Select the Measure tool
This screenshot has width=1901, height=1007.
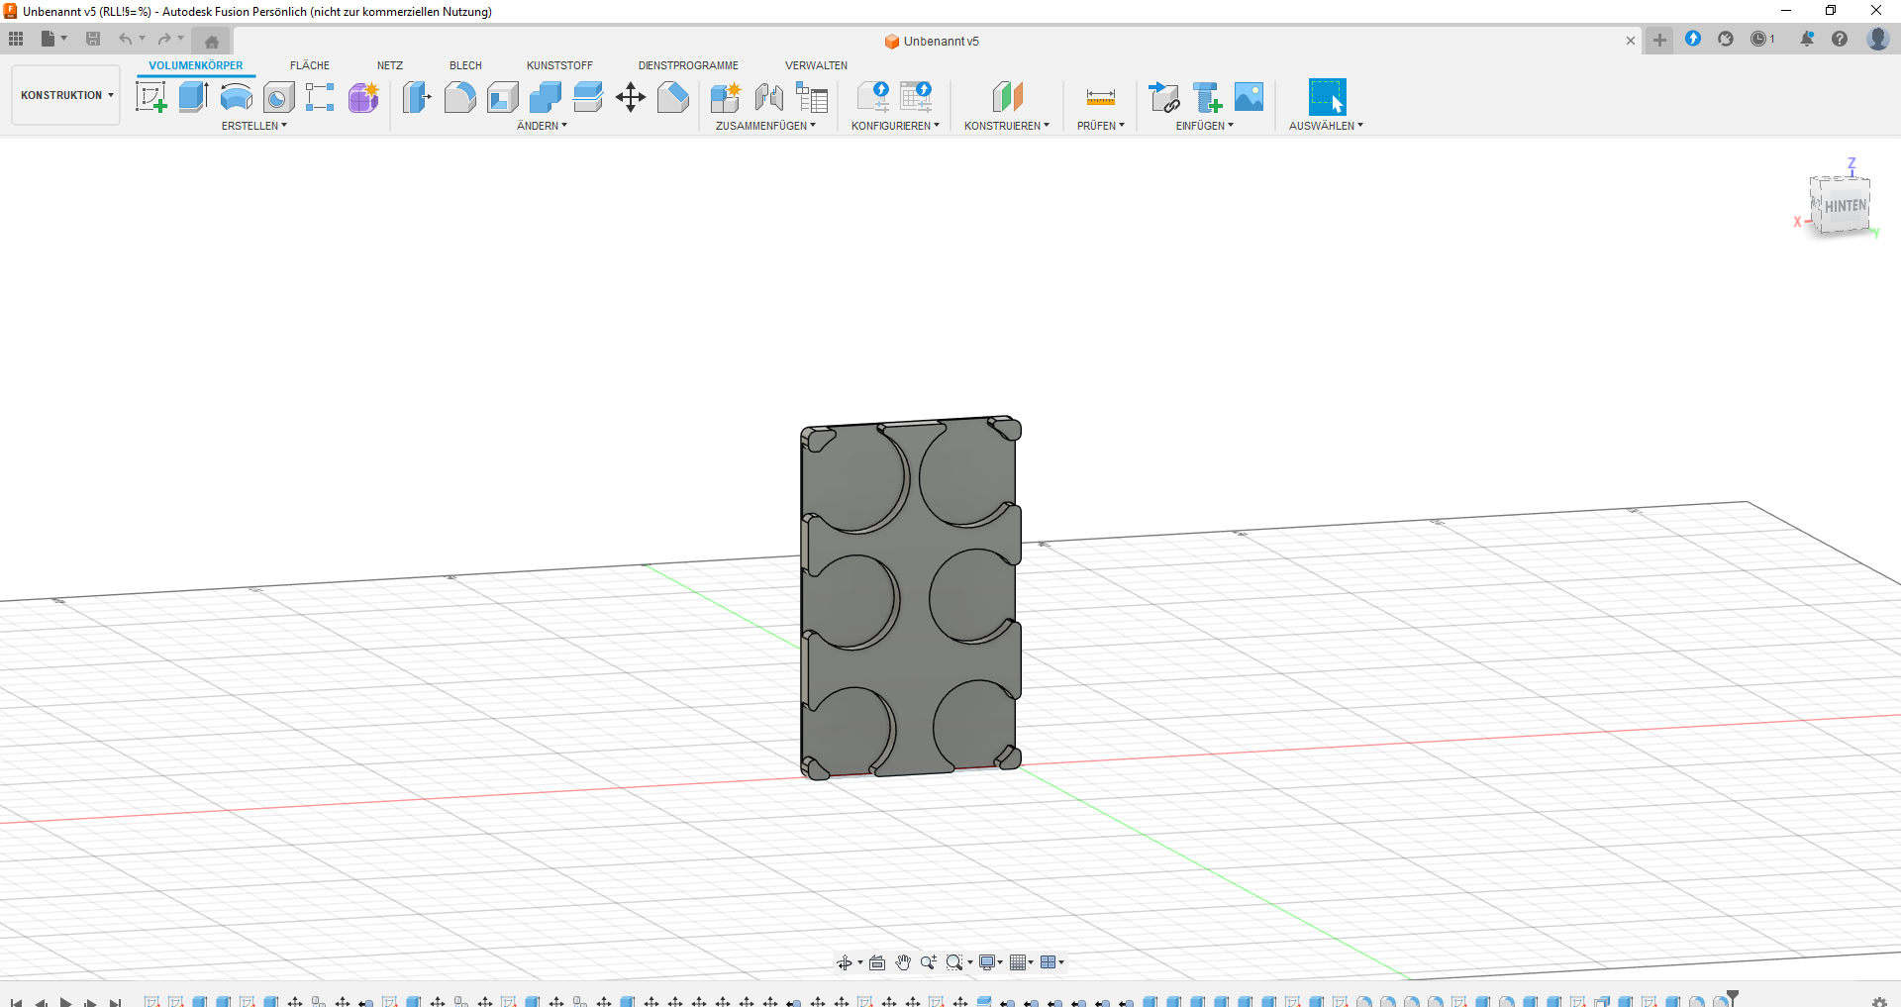1100,97
